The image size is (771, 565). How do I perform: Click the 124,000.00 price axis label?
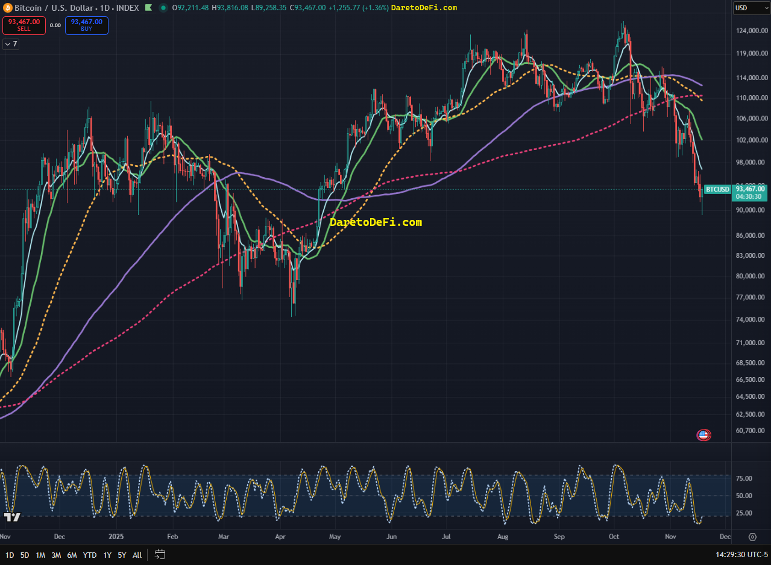click(x=751, y=31)
